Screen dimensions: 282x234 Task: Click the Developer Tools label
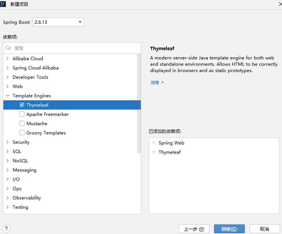[x=31, y=77]
